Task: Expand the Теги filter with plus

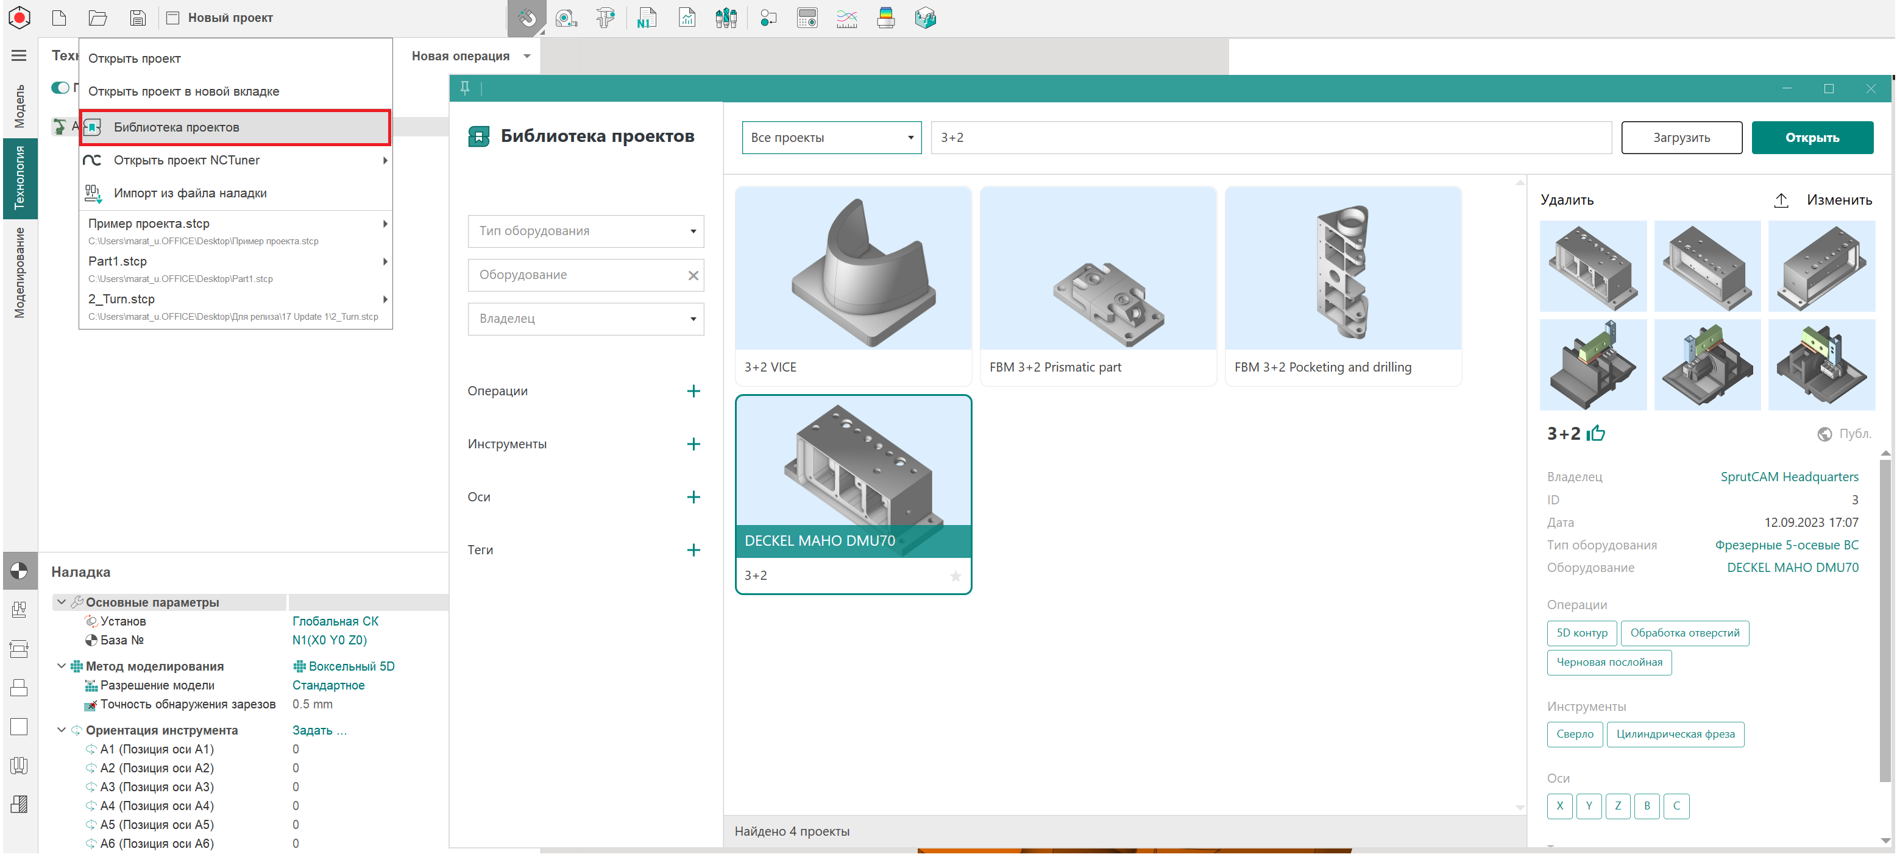Action: (693, 550)
